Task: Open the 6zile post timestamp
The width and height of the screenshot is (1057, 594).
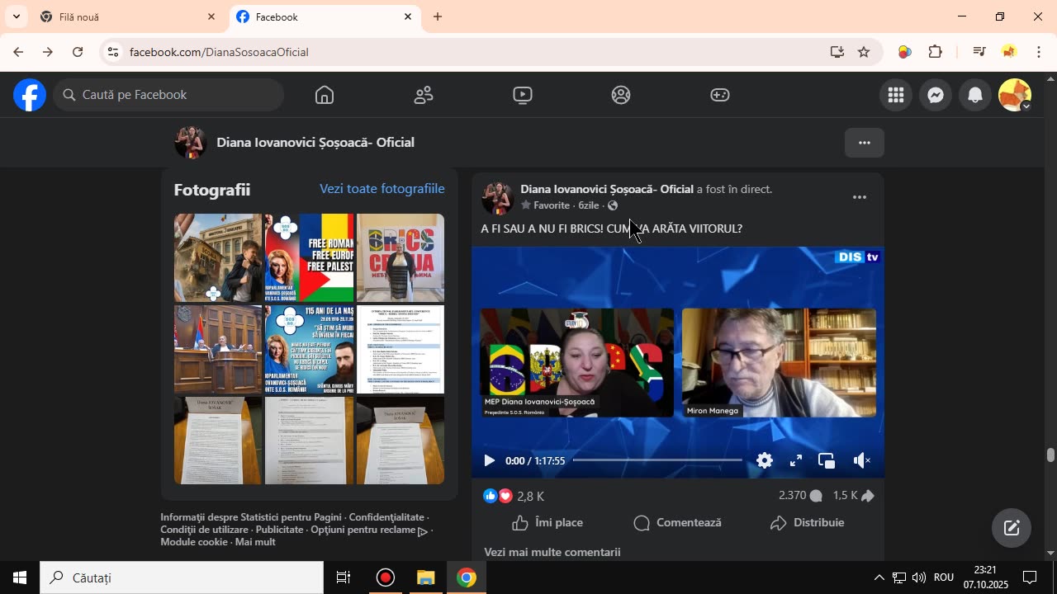Action: click(589, 205)
